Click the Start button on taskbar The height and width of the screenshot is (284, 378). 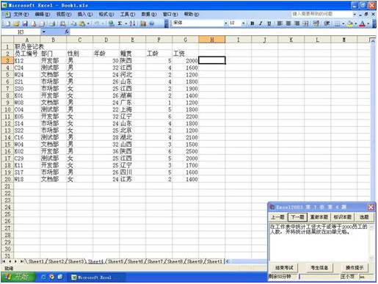pos(18,277)
